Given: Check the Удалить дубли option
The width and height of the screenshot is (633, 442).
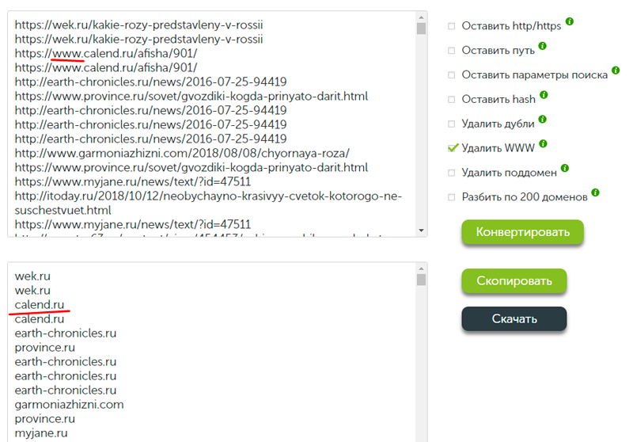Looking at the screenshot, I should [451, 124].
